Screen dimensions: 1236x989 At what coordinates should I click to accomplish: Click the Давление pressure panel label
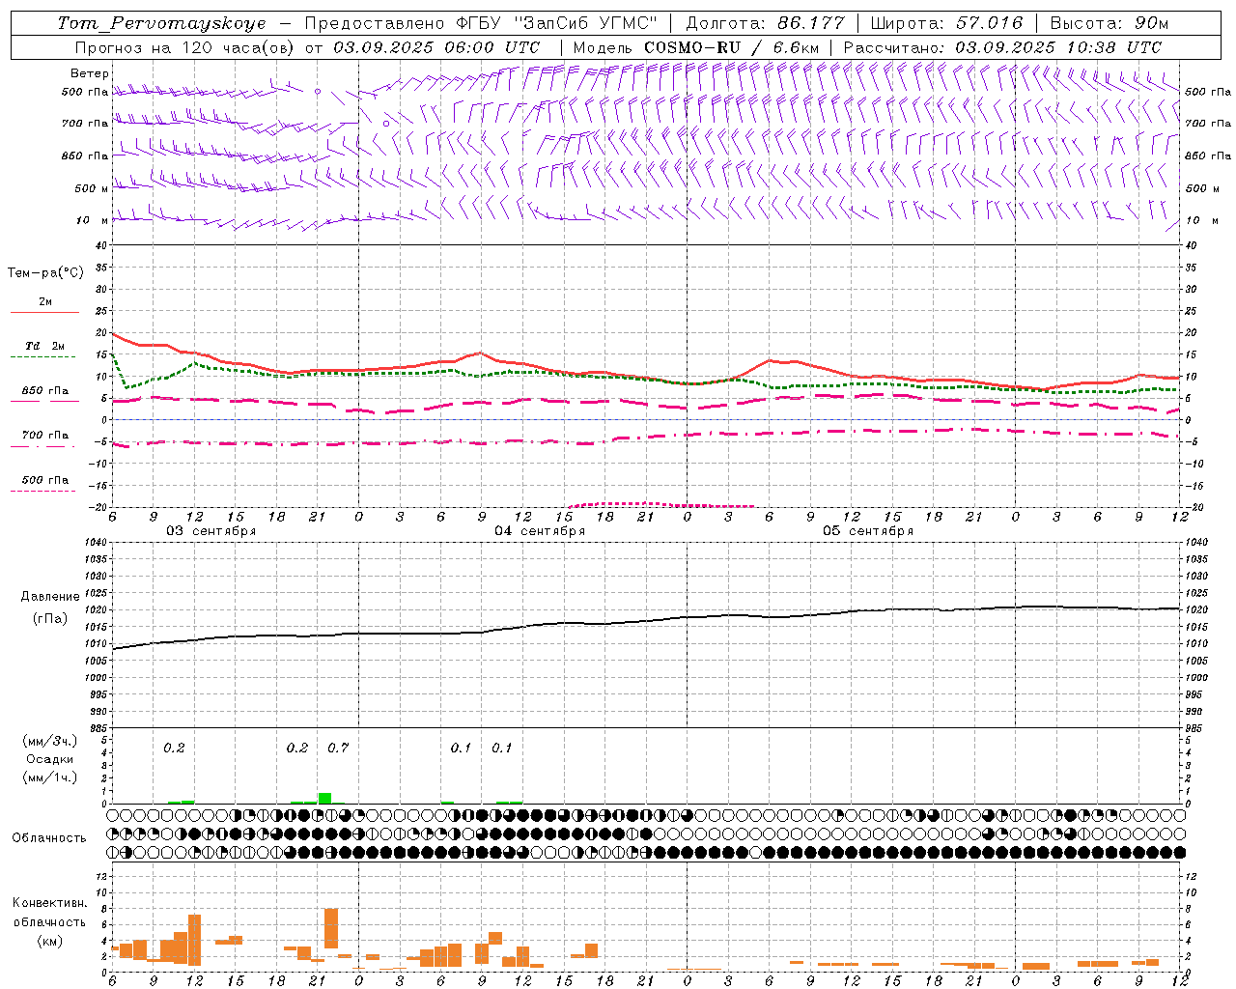click(x=50, y=597)
